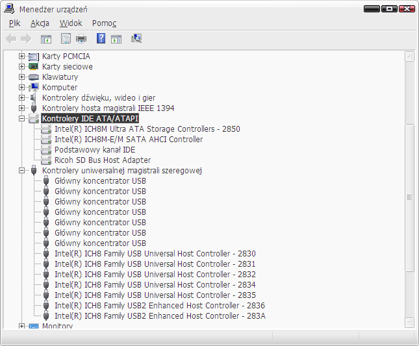Select USB Universal Host Controller - 2835
The height and width of the screenshot is (346, 419).
point(155,295)
